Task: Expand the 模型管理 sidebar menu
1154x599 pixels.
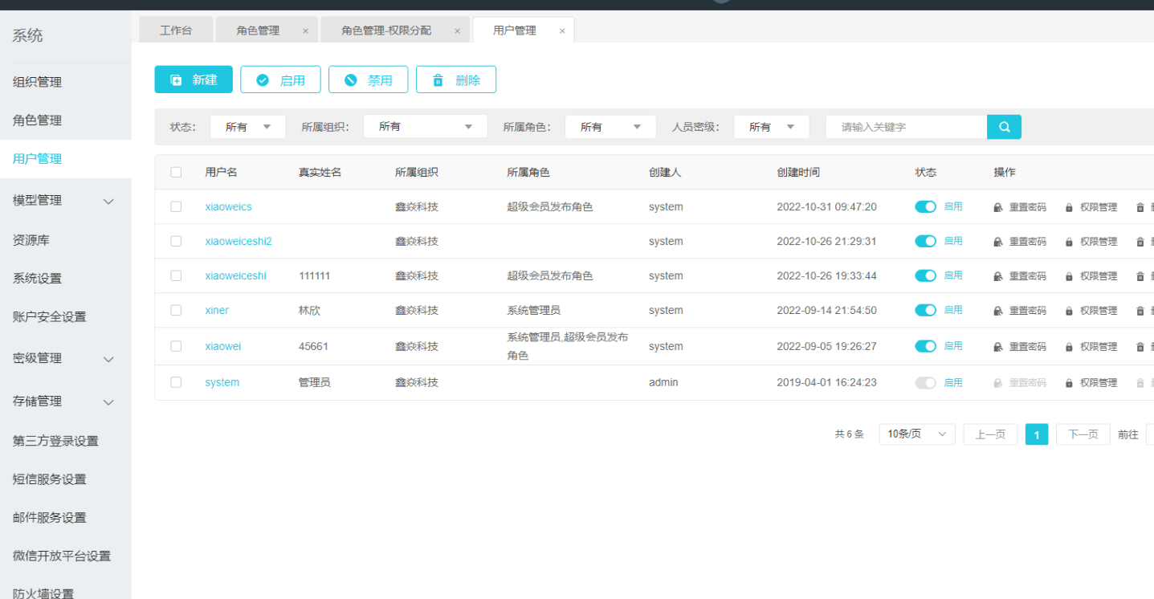Action: click(x=108, y=201)
